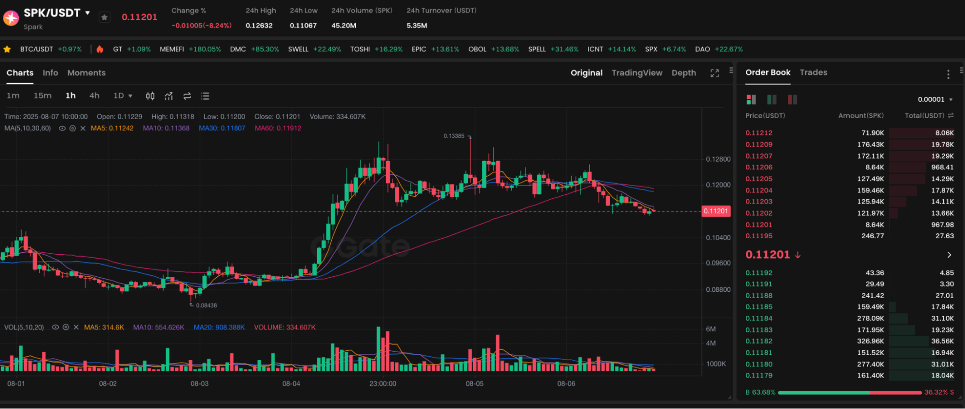Open the chart indicators menu
Screen dimensions: 965x409
click(x=168, y=96)
